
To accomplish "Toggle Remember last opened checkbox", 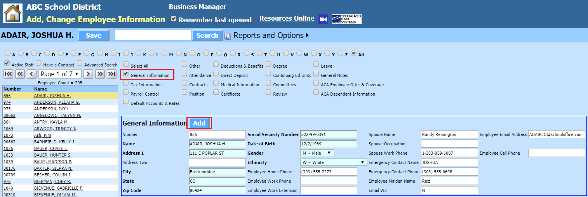I will [174, 19].
